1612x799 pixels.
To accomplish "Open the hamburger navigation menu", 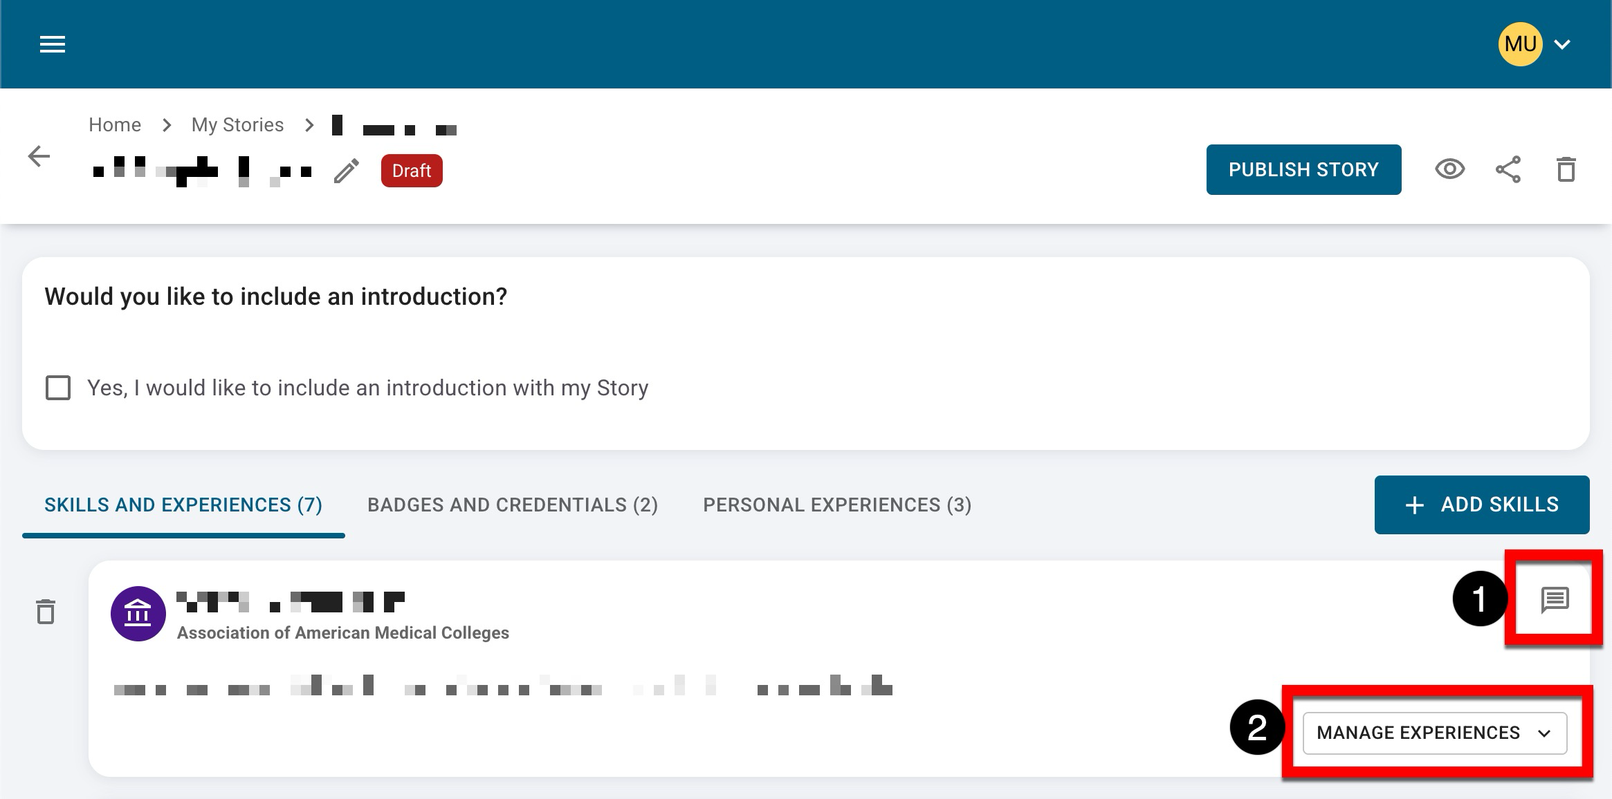I will pyautogui.click(x=53, y=45).
